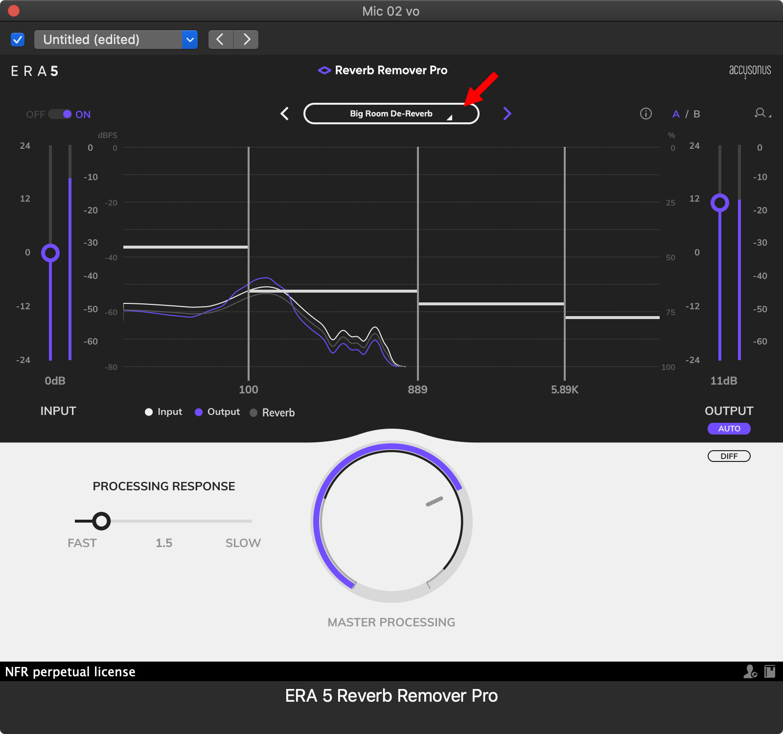Adjust the INPUT gain slider handle

[50, 253]
